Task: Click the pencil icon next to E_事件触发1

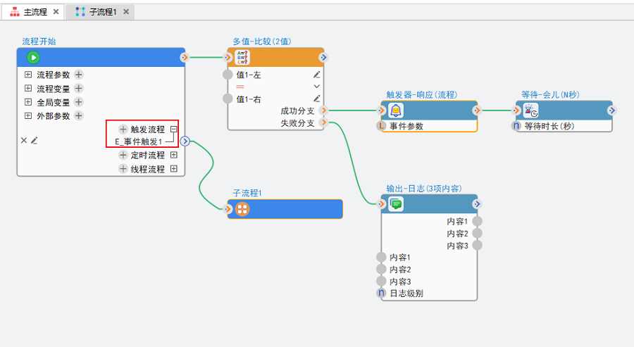Action: click(x=34, y=141)
